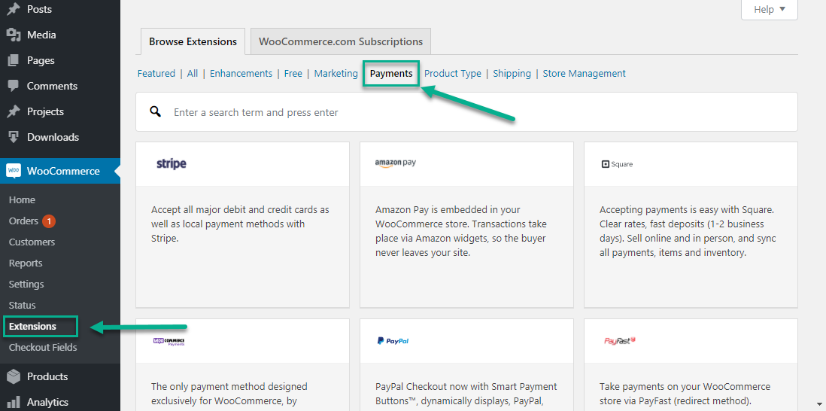This screenshot has width=826, height=411.
Task: Click the Downloads icon in sidebar
Action: [x=14, y=137]
